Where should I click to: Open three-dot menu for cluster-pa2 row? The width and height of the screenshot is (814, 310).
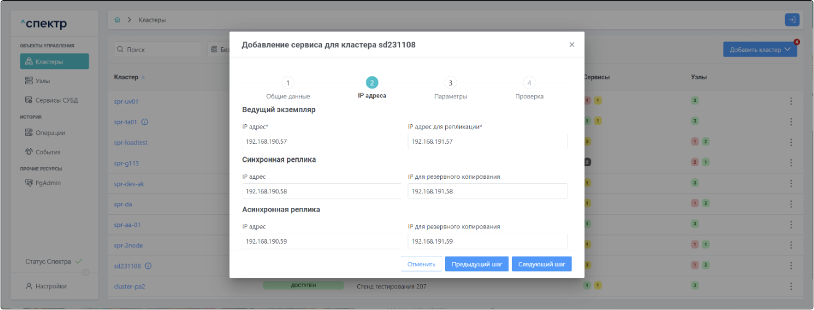pyautogui.click(x=791, y=286)
